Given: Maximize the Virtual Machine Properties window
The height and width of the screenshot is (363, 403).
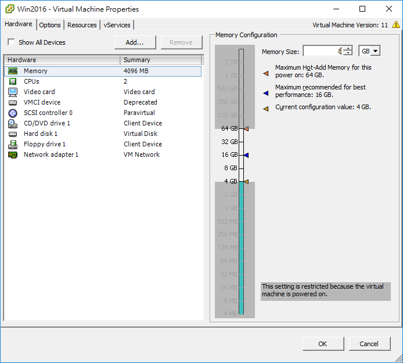Looking at the screenshot, I should point(362,9).
